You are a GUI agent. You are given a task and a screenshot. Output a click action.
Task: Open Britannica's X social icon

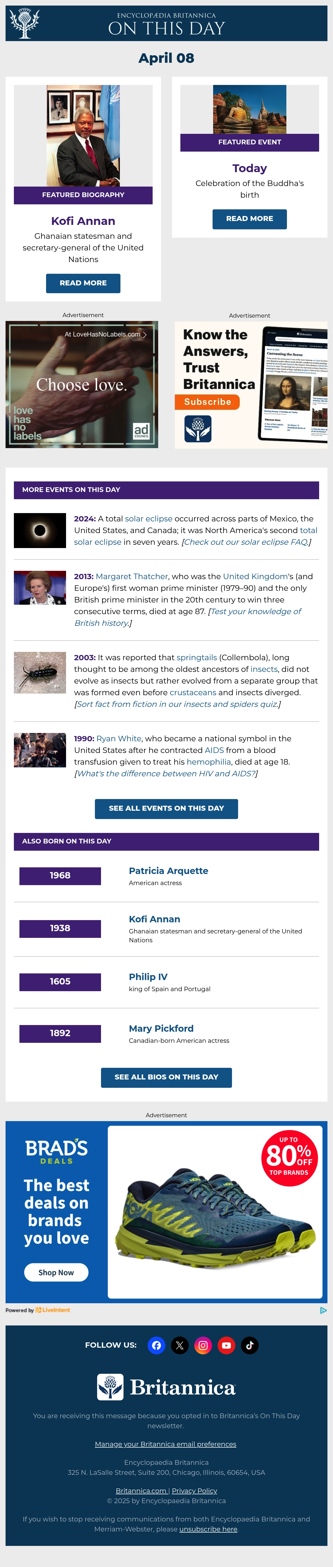click(x=180, y=1345)
